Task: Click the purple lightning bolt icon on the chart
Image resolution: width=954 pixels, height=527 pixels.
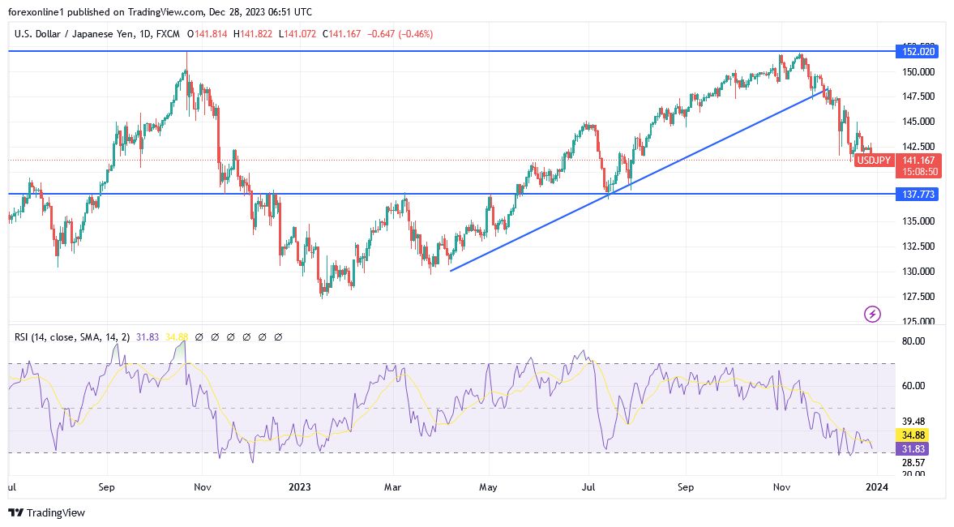Action: tap(871, 314)
